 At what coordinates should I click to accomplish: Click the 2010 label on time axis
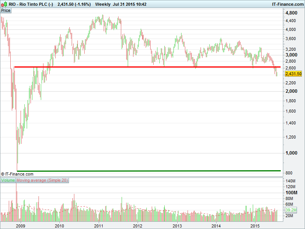[x=59, y=226]
